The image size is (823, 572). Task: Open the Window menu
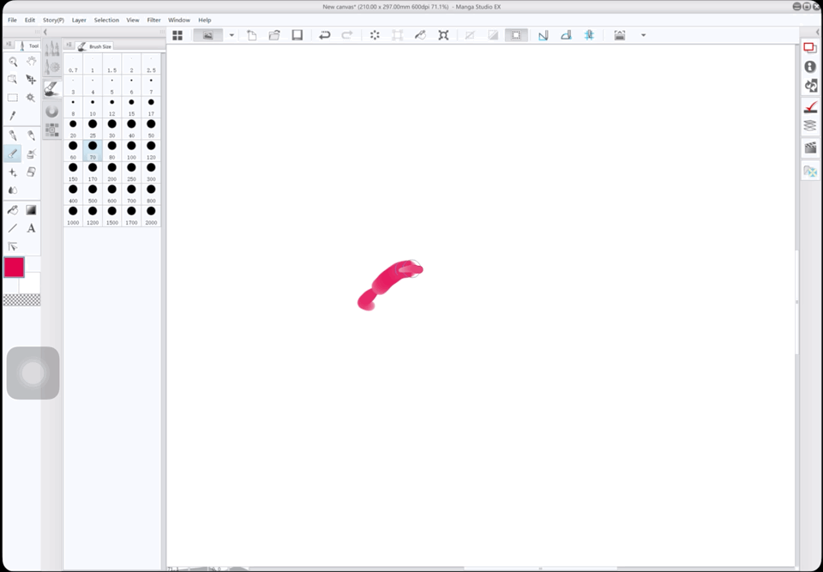(x=179, y=20)
